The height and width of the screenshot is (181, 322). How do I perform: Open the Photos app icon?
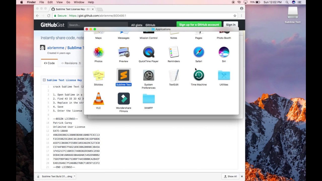coord(98,52)
